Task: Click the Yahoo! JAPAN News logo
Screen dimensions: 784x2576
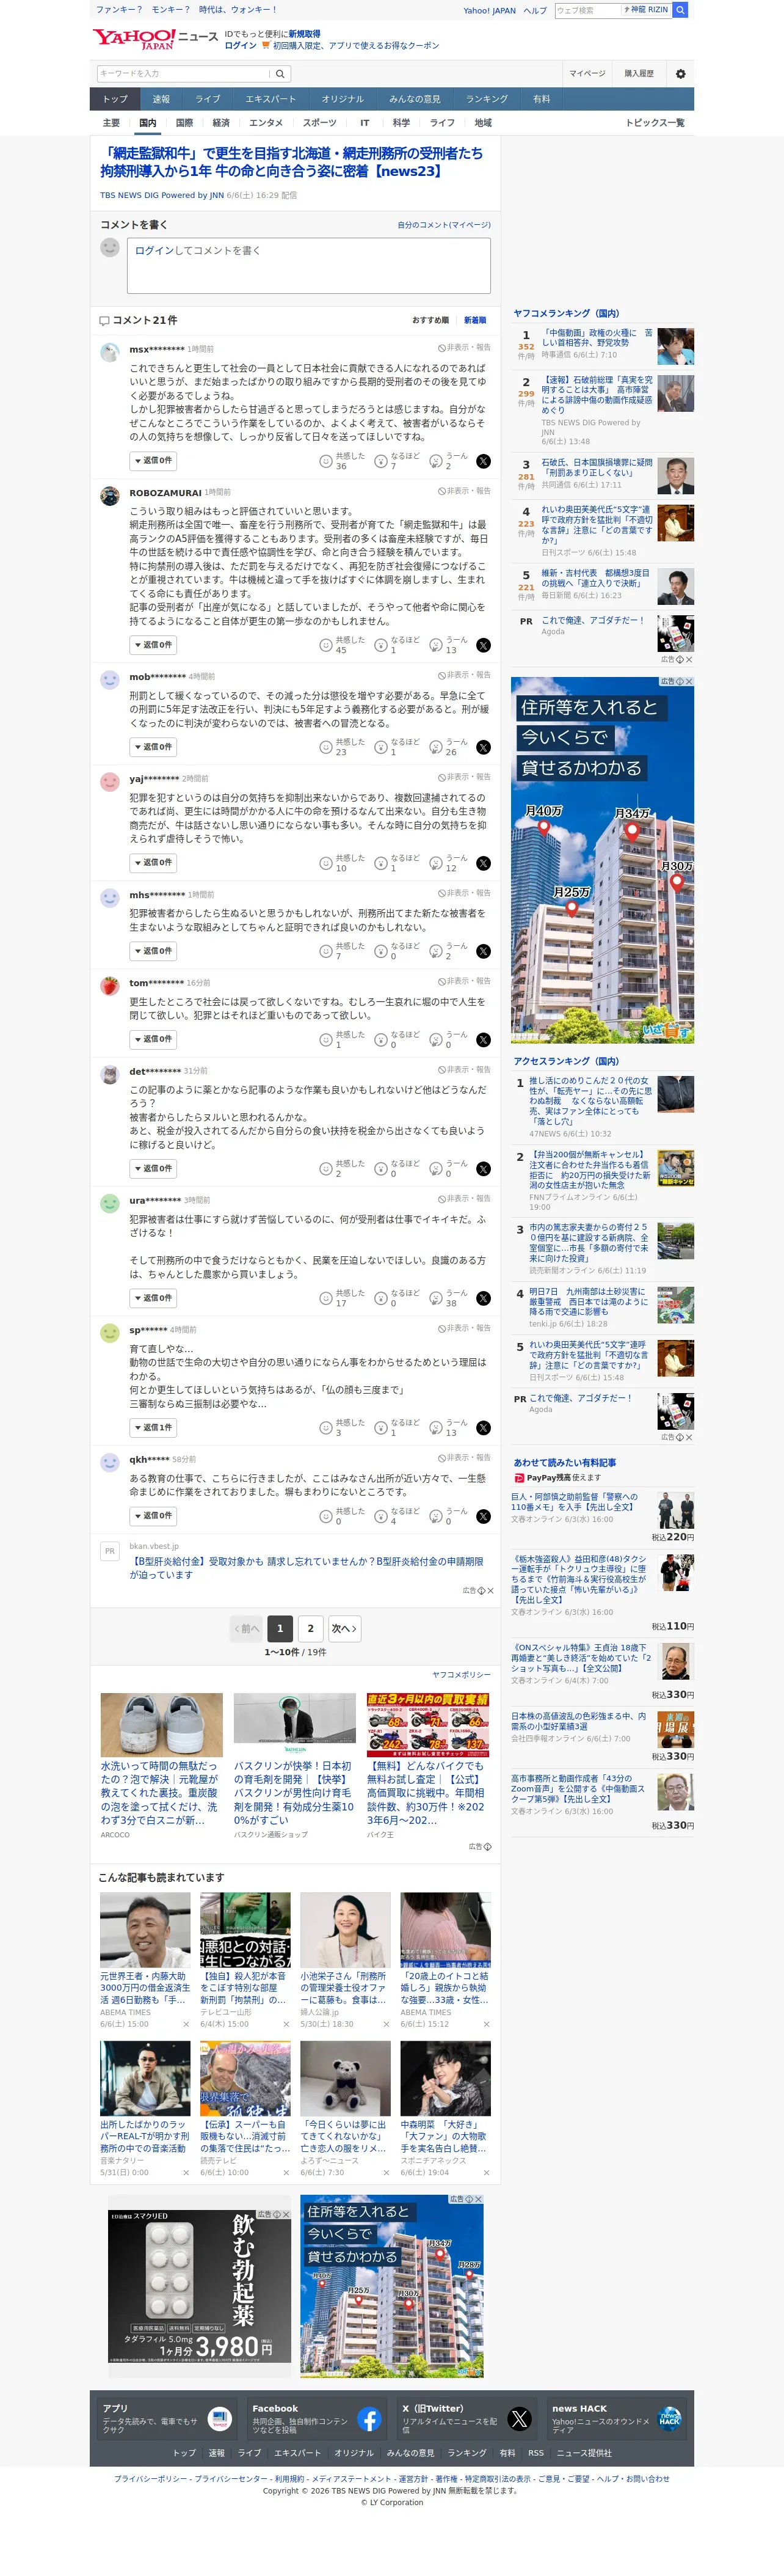Action: tap(155, 39)
